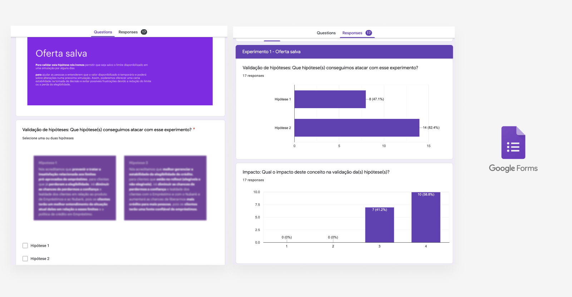Click the Hipótese 2 chart bar showing 14 (82.4%)

coord(357,128)
